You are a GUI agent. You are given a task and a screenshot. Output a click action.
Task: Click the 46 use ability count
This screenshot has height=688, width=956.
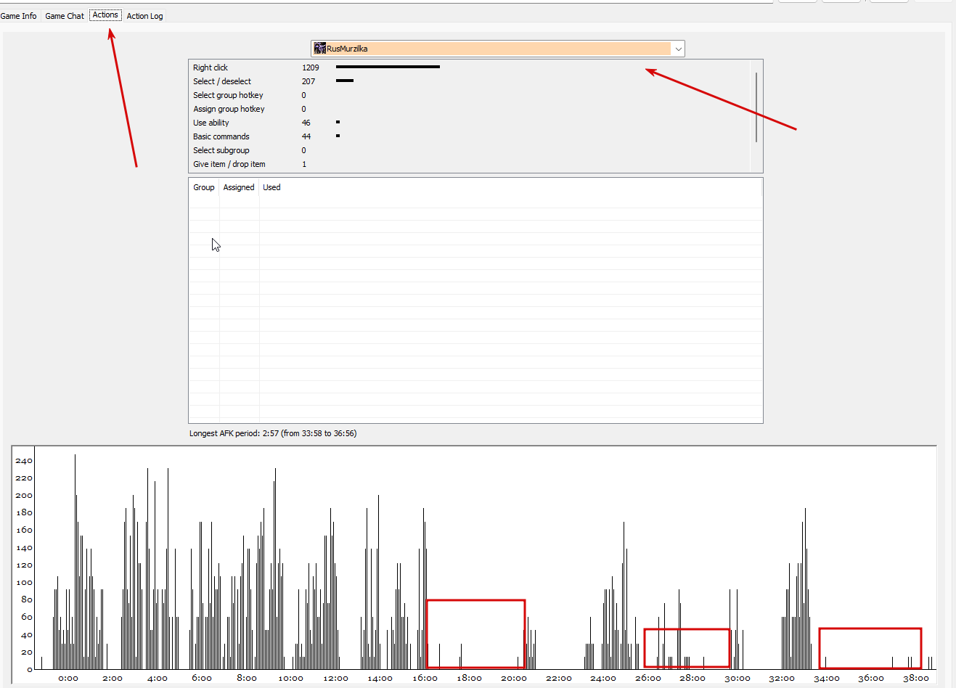click(x=306, y=123)
